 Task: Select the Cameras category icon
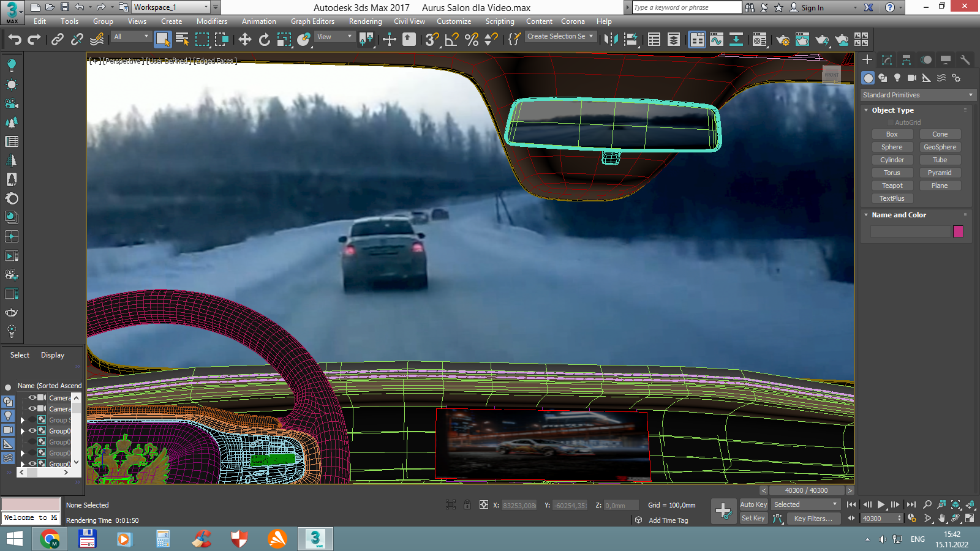click(912, 78)
